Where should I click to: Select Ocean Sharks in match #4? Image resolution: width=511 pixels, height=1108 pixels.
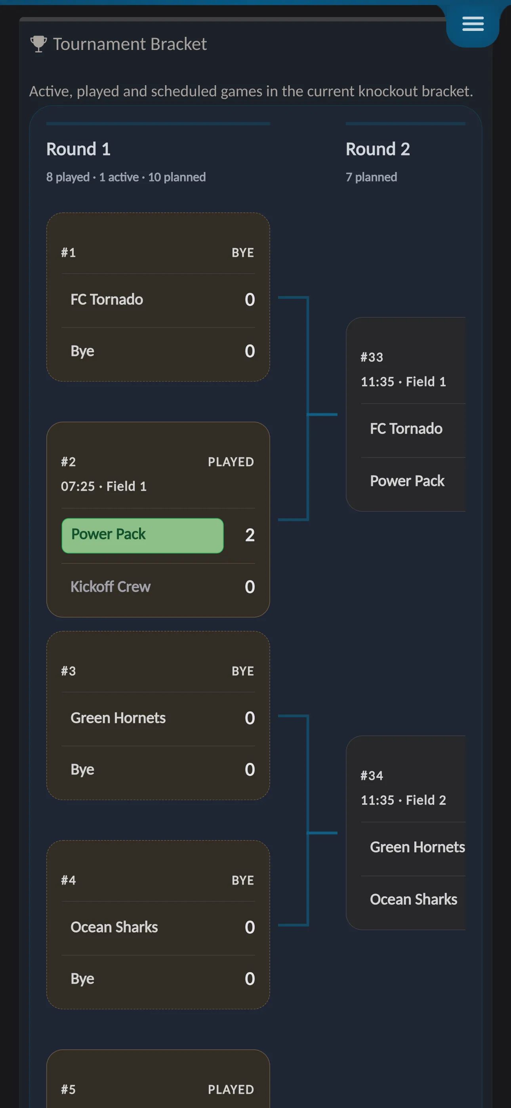point(114,927)
